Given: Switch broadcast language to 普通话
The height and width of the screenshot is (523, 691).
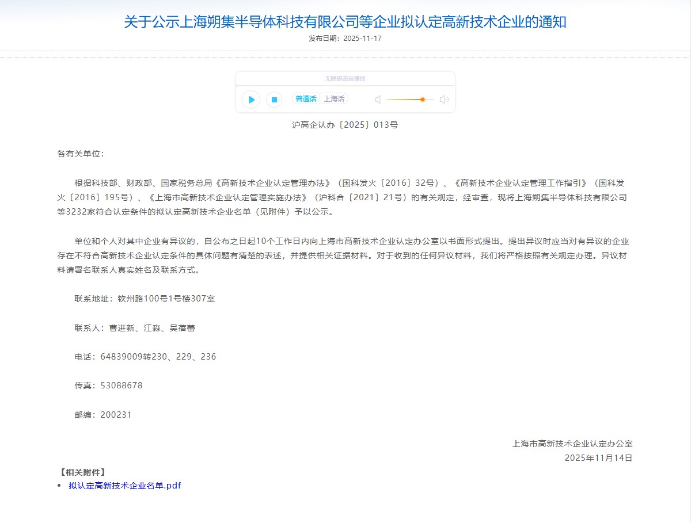Looking at the screenshot, I should (x=306, y=99).
